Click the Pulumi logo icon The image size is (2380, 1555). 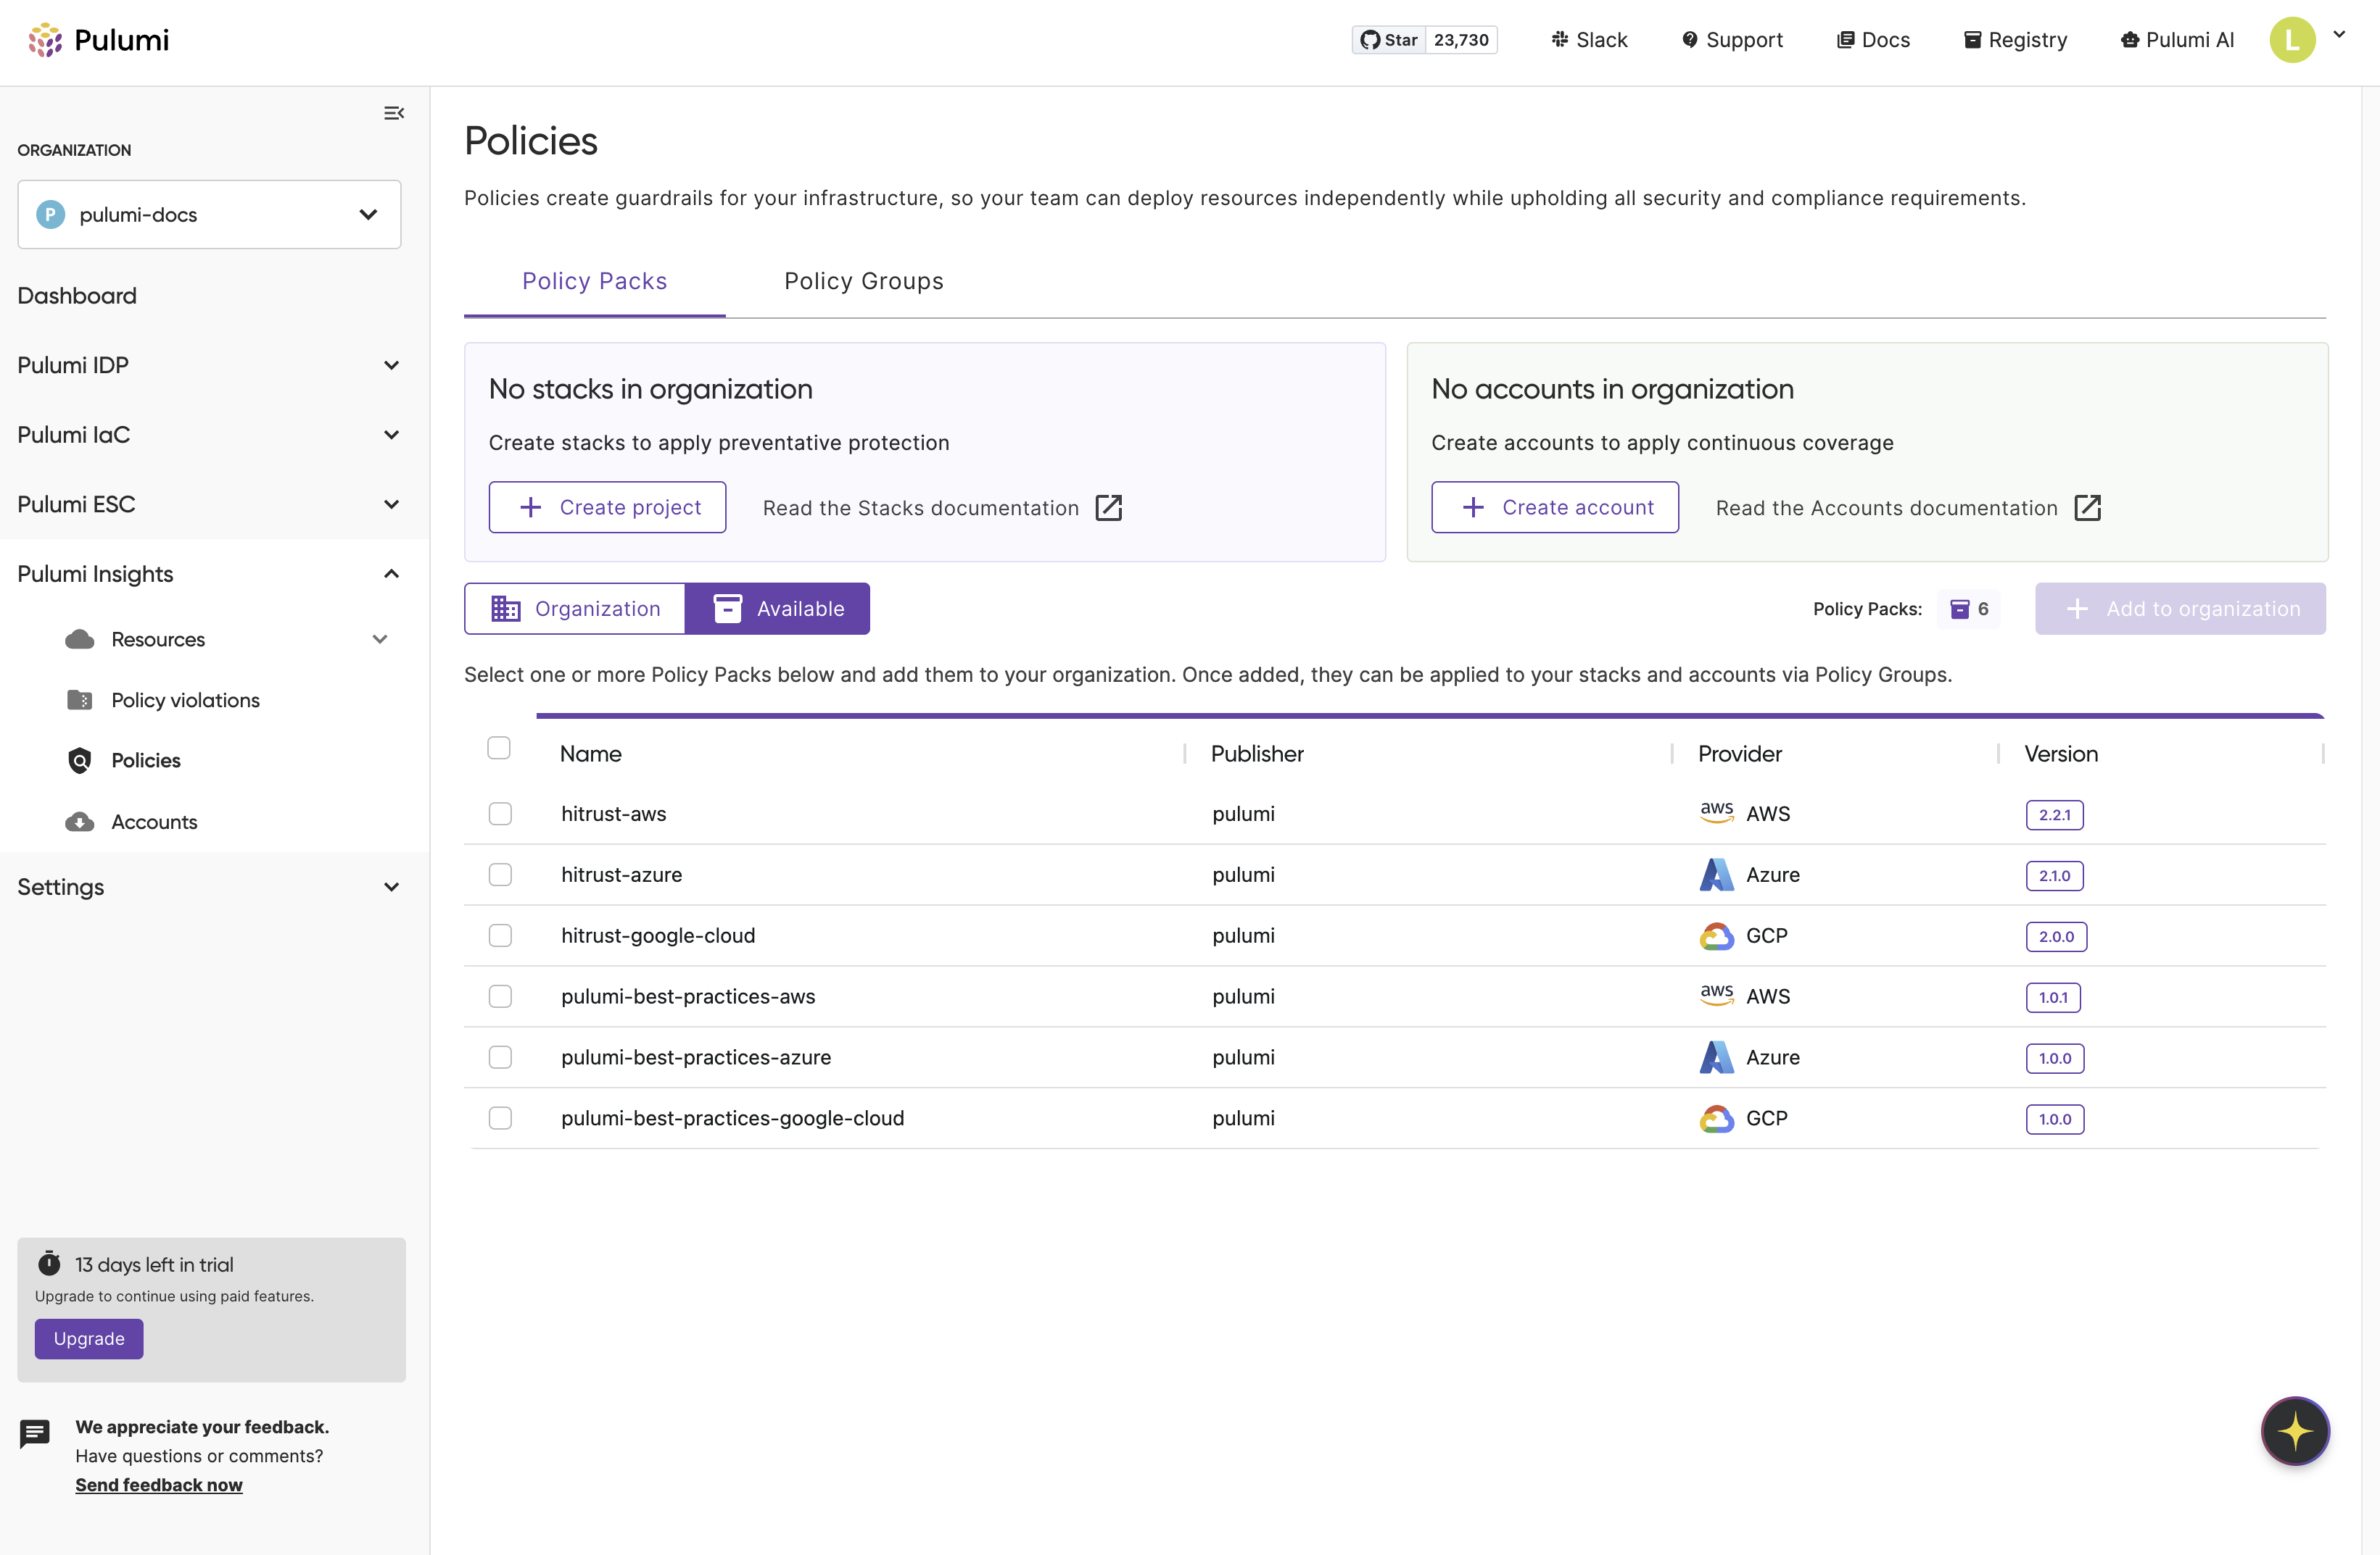[45, 40]
